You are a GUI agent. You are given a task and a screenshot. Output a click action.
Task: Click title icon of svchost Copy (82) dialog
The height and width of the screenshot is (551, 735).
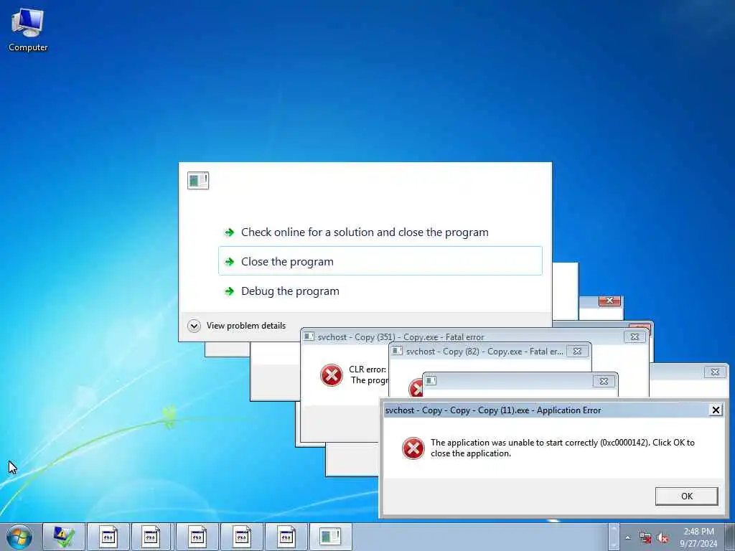tap(397, 351)
